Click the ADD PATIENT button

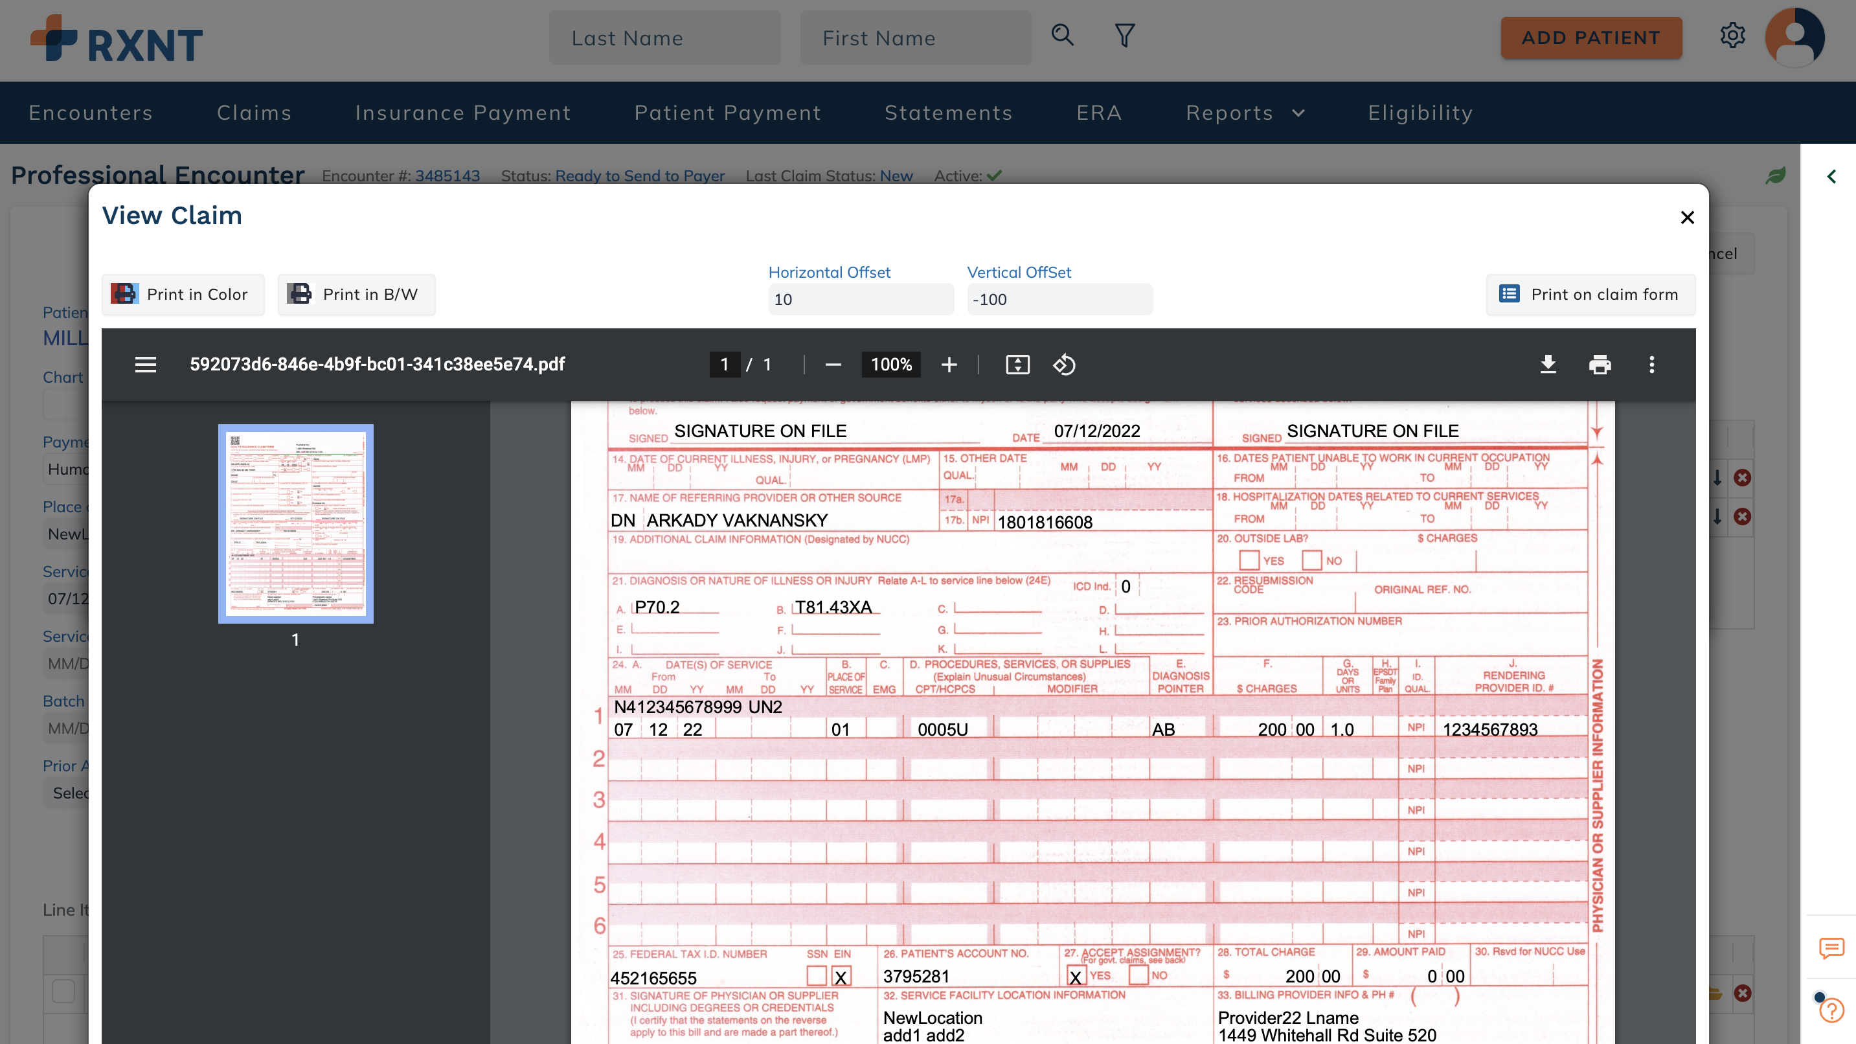(1591, 38)
